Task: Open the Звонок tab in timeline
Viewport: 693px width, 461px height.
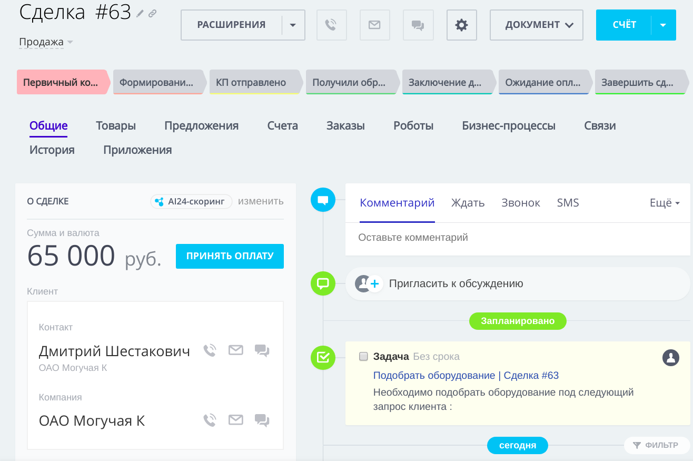Action: coord(520,203)
